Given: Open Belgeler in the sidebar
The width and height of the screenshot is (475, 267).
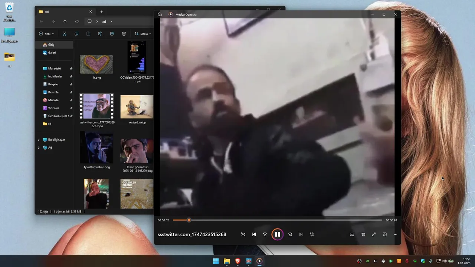Looking at the screenshot, I should [x=55, y=84].
